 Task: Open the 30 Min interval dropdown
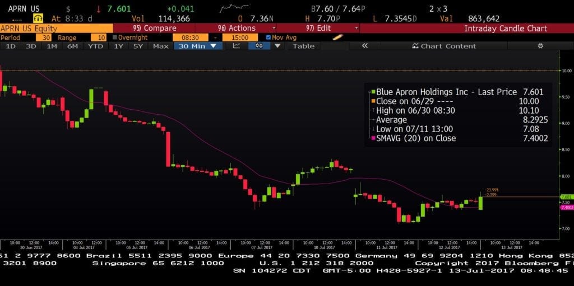click(x=198, y=46)
